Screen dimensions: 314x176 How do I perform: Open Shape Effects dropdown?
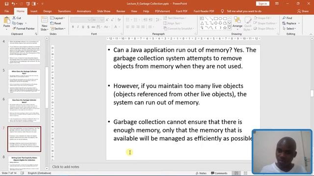point(265,28)
